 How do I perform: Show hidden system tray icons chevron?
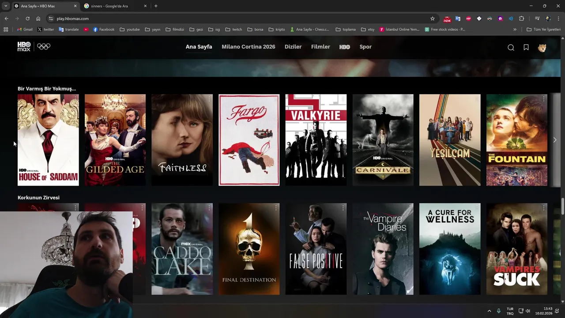point(489,311)
